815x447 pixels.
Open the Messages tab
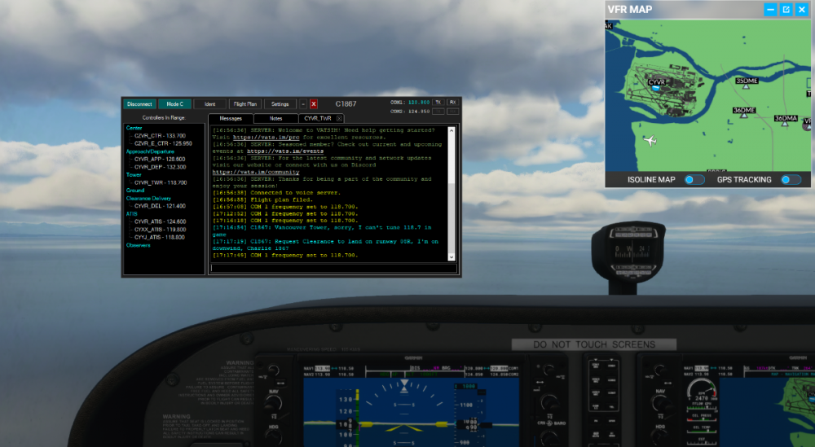[x=231, y=119]
